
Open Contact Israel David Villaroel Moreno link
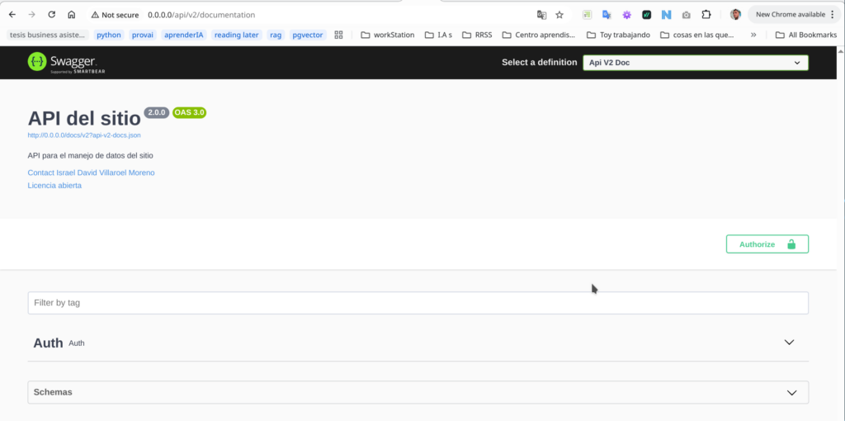(x=91, y=173)
